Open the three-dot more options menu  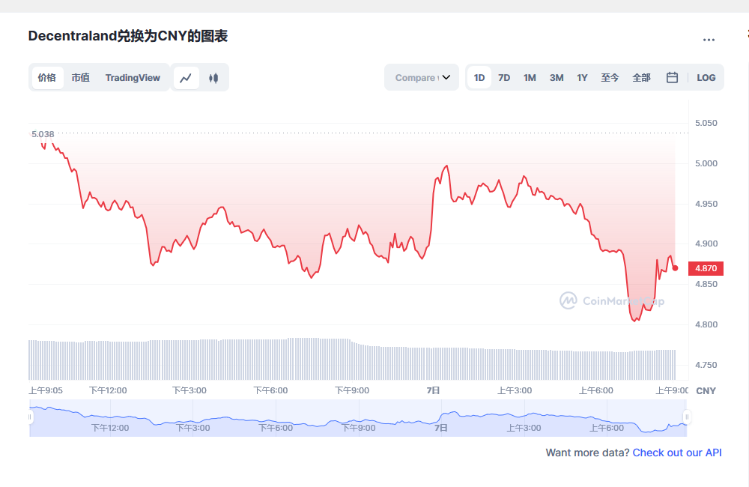pos(709,40)
